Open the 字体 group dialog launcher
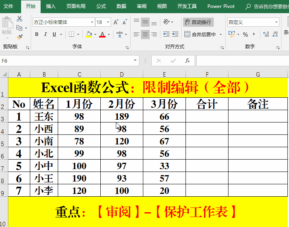Viewport: 289px width, 227px height. pyautogui.click(x=127, y=48)
